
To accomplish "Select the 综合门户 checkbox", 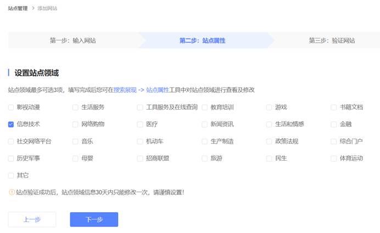I will tap(334, 141).
